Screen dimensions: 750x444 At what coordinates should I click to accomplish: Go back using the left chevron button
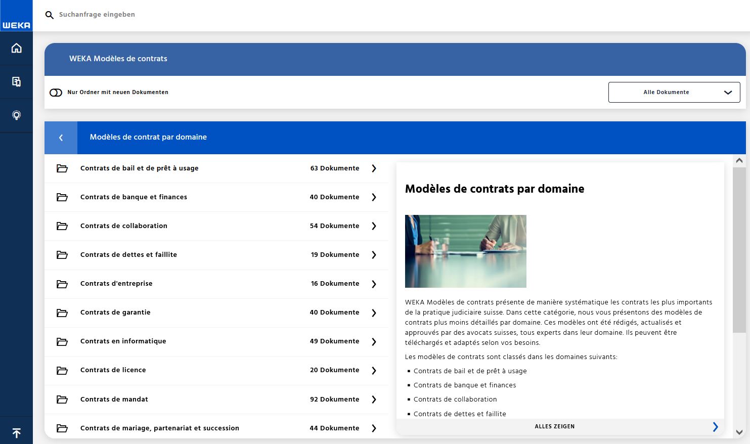click(61, 138)
